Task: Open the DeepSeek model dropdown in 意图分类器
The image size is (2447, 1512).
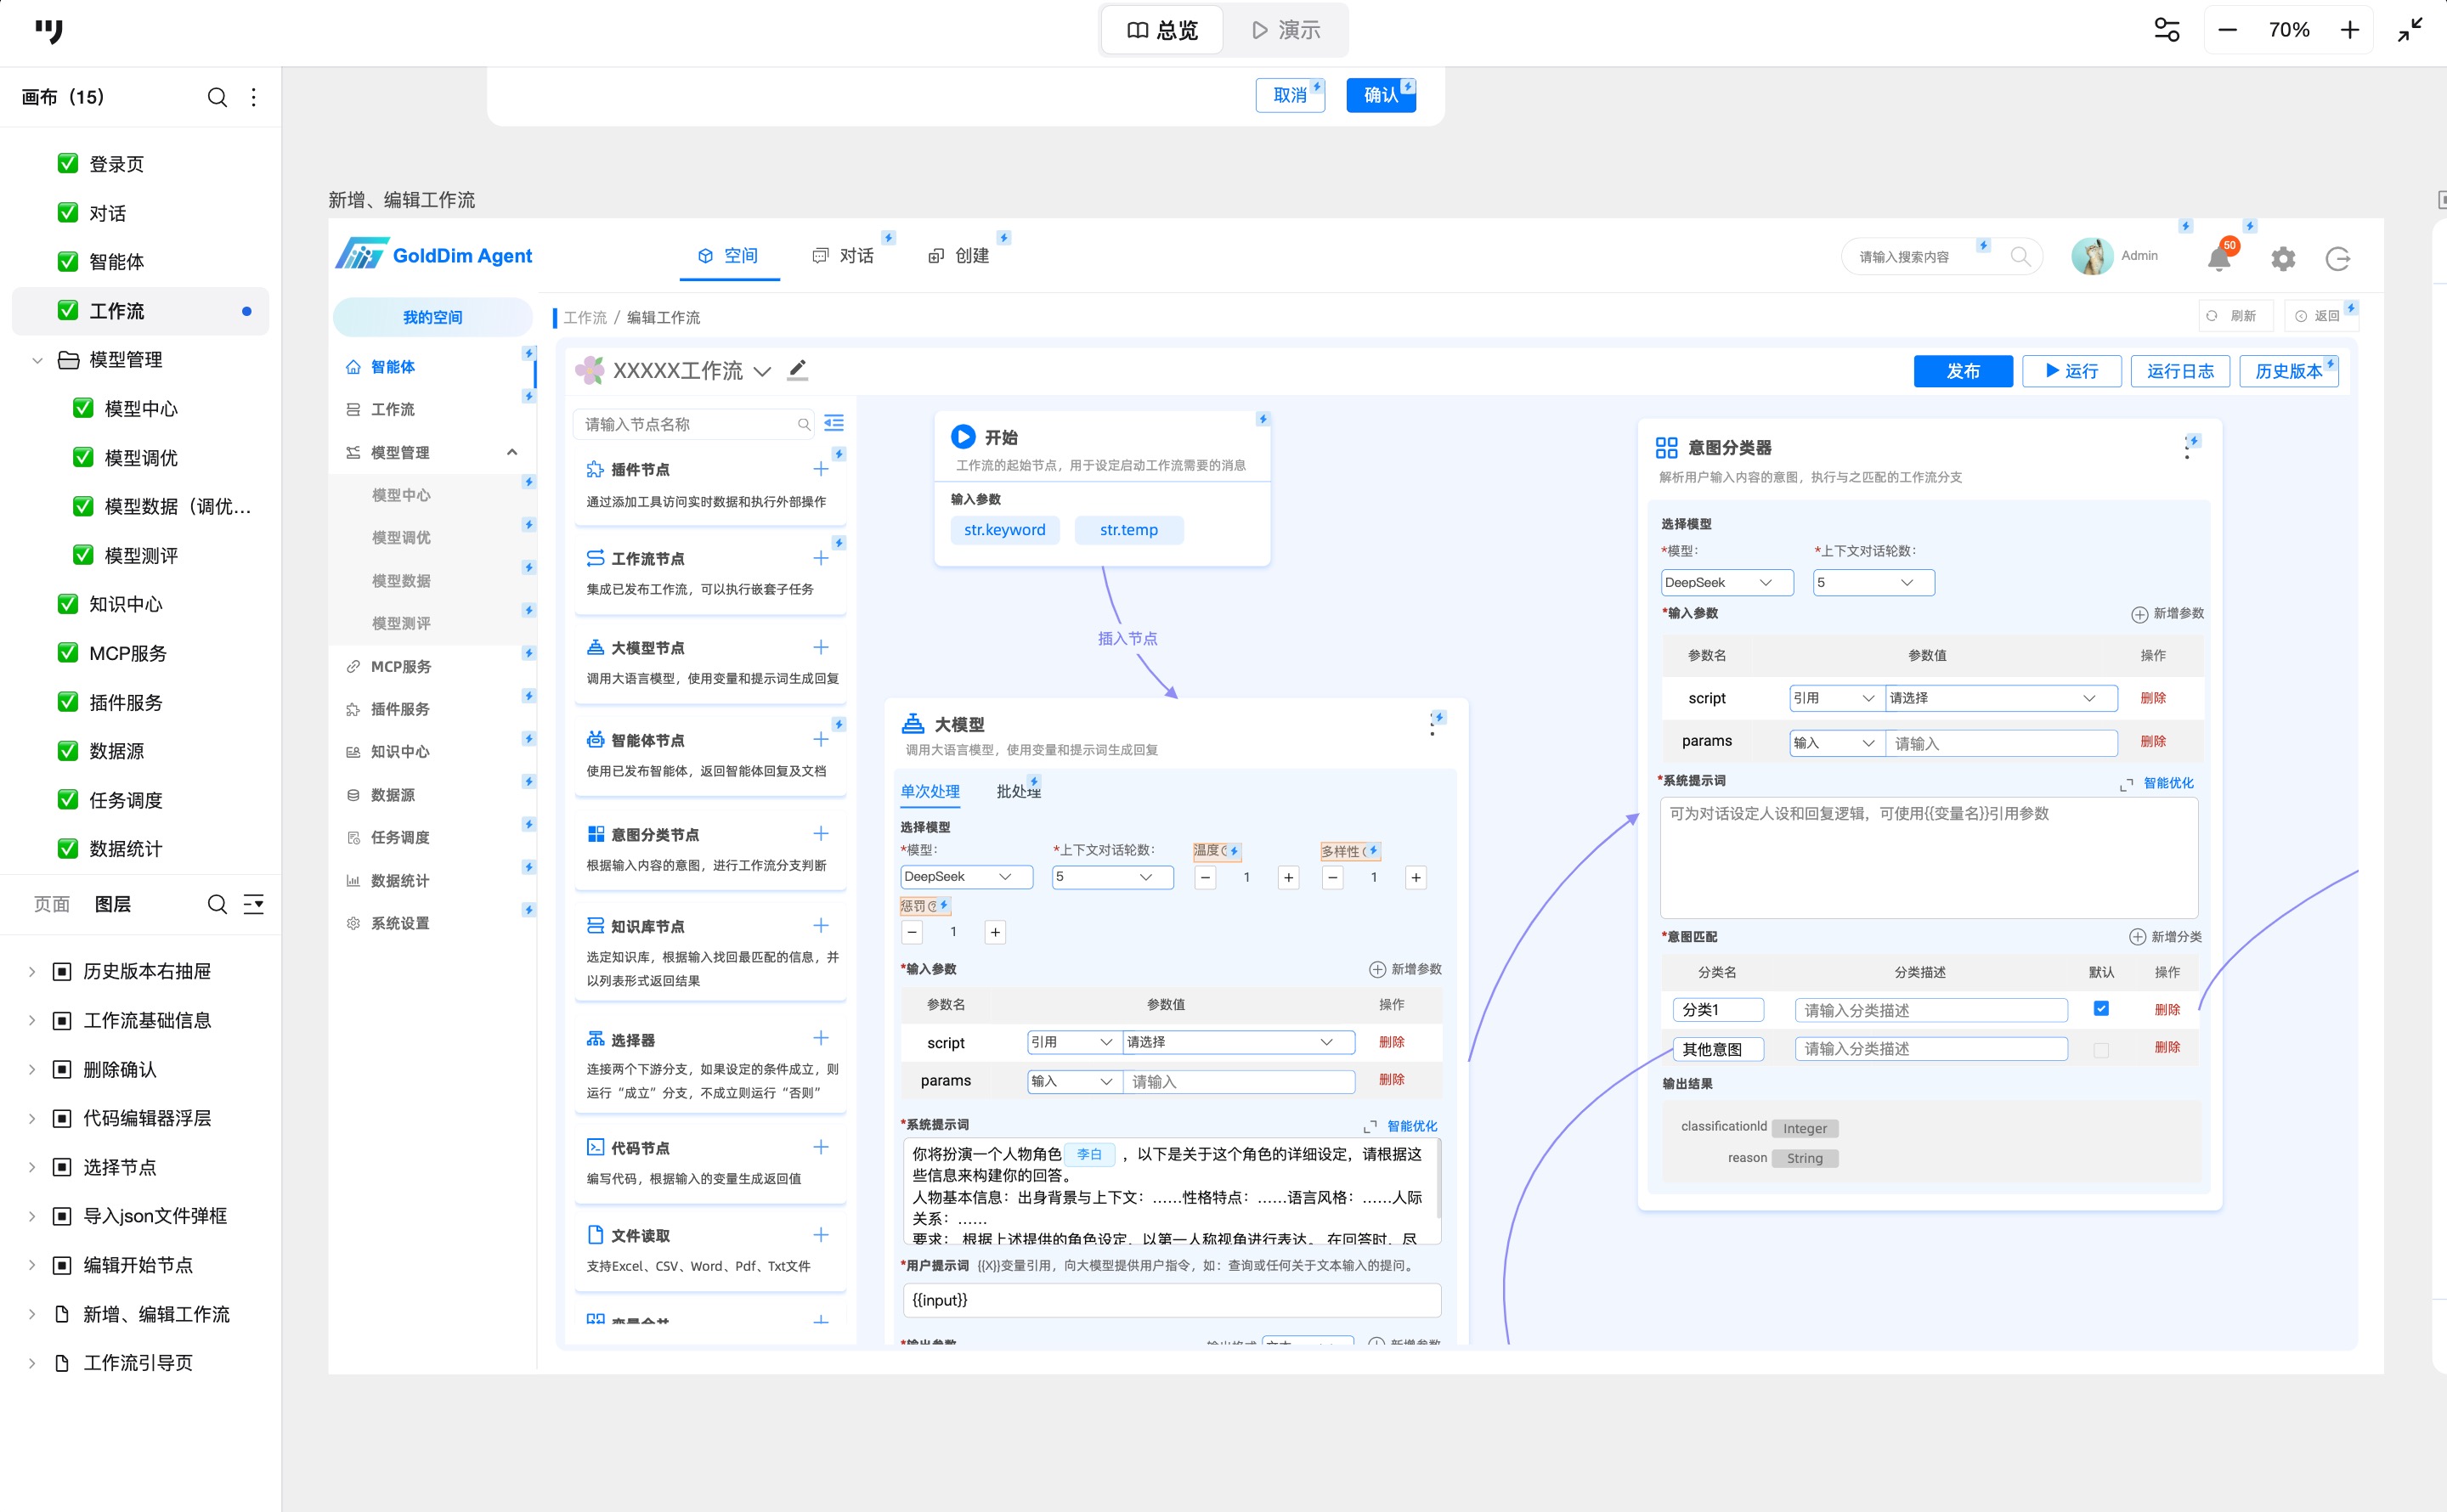Action: [1726, 582]
